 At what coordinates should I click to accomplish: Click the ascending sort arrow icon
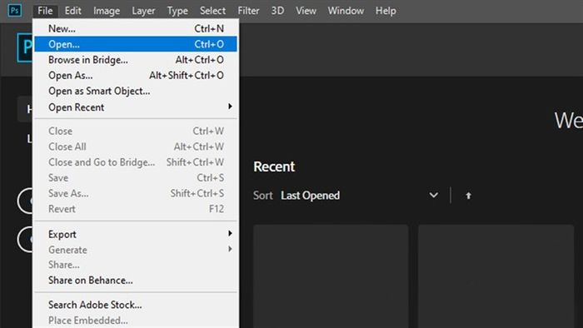[x=468, y=196]
